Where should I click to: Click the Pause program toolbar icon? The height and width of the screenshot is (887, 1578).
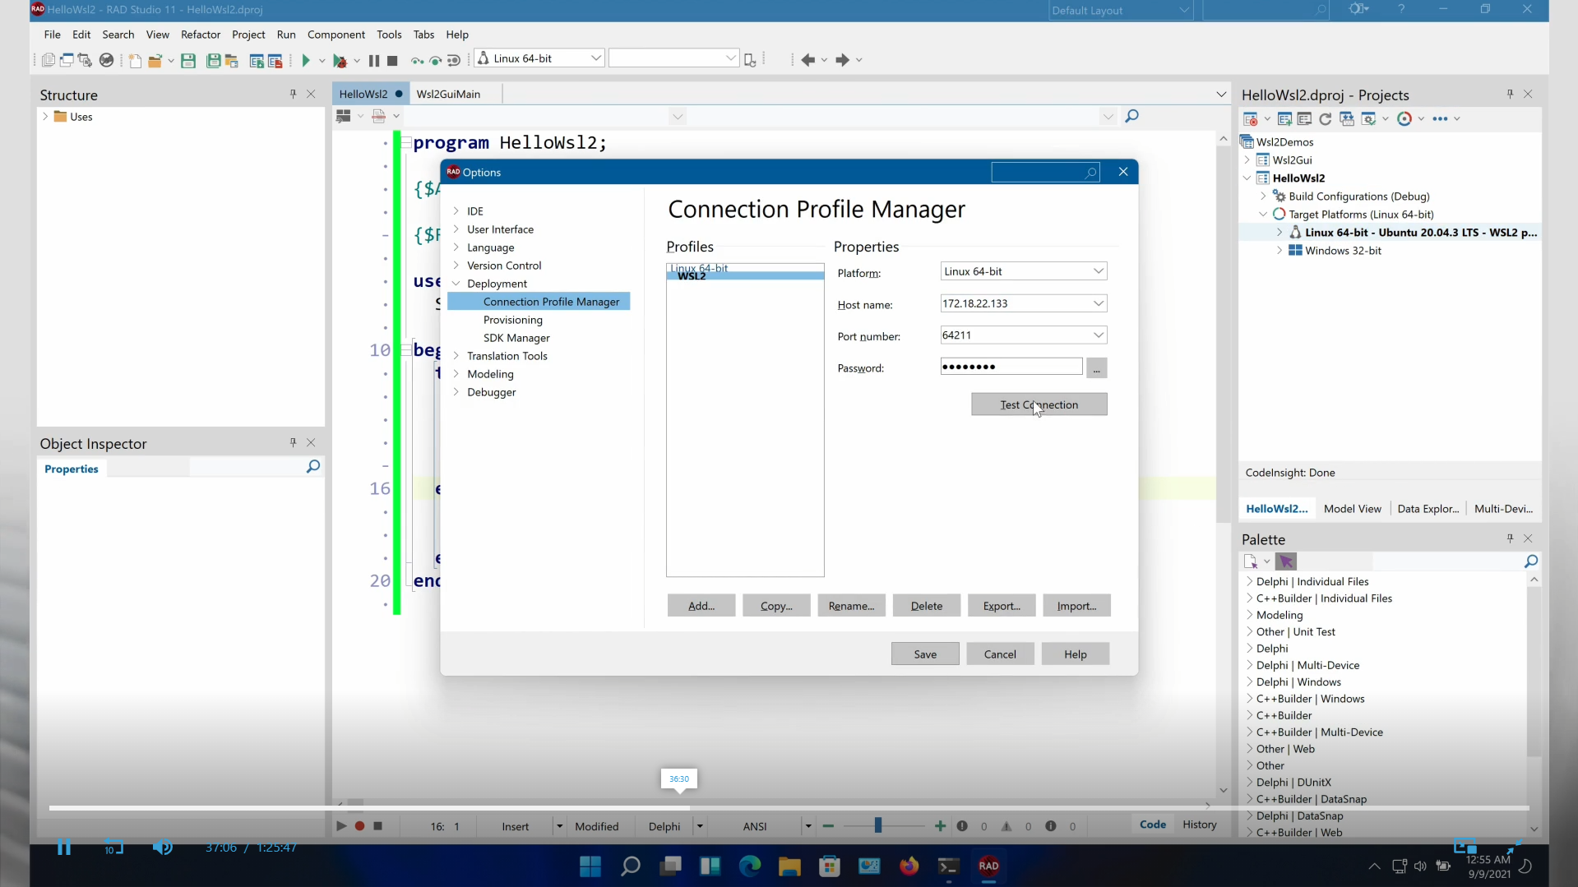pyautogui.click(x=374, y=60)
